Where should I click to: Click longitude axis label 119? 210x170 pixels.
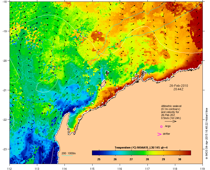click(x=202, y=168)
